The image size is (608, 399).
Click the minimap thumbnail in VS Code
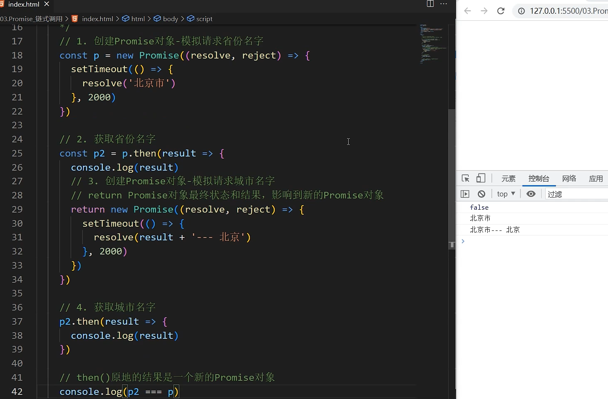point(432,44)
